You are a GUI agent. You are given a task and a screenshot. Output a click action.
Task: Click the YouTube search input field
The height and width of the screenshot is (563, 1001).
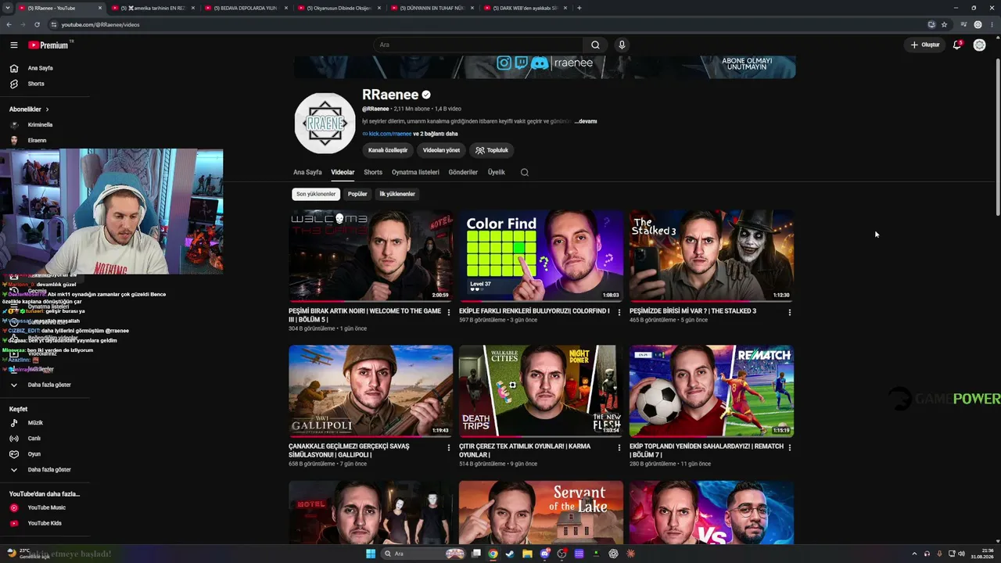(x=478, y=45)
